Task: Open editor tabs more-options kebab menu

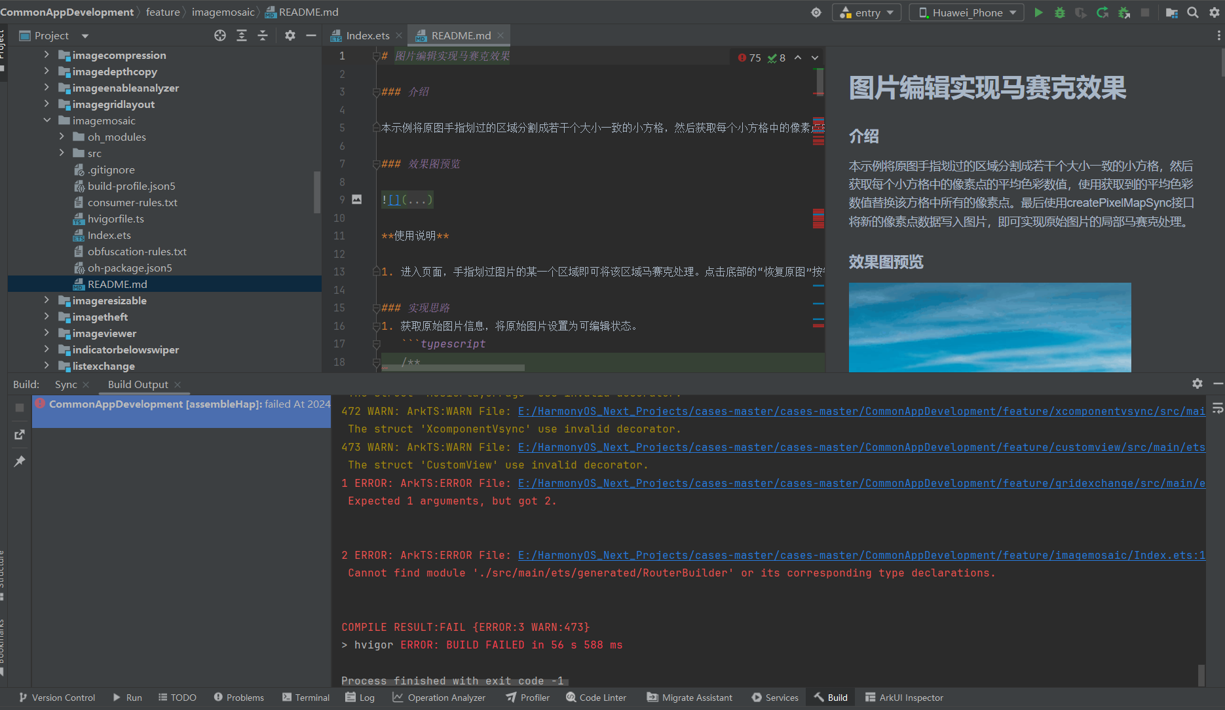Action: (x=1218, y=35)
